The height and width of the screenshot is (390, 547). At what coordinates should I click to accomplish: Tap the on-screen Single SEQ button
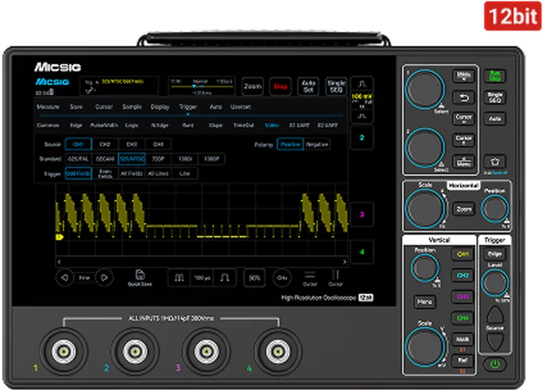[336, 86]
